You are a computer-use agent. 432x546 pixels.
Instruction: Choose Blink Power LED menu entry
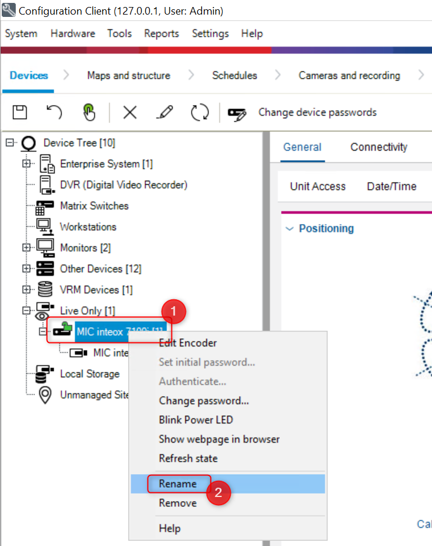[x=228, y=420]
